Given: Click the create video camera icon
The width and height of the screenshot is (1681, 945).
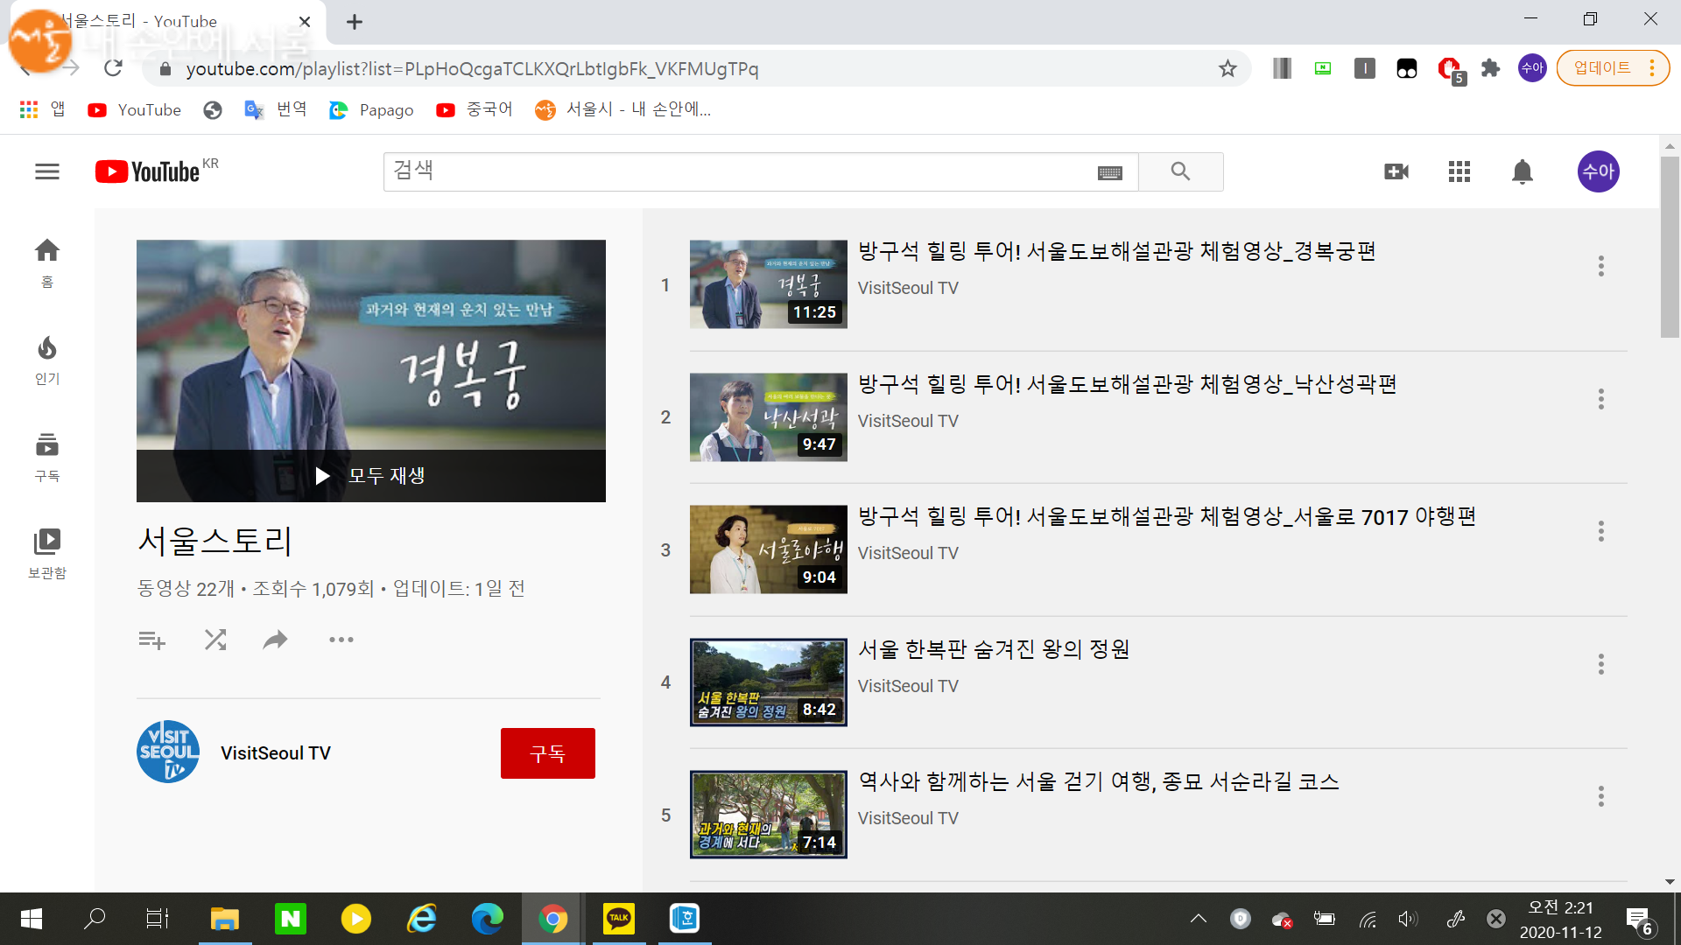Looking at the screenshot, I should pos(1396,171).
